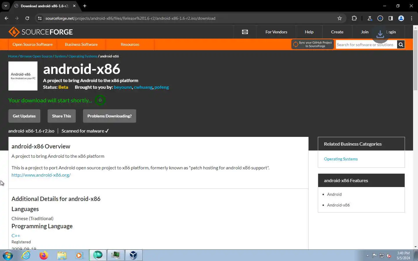418x261 pixels.
Task: Click the Android-x86 feature list item
Action: (x=338, y=205)
